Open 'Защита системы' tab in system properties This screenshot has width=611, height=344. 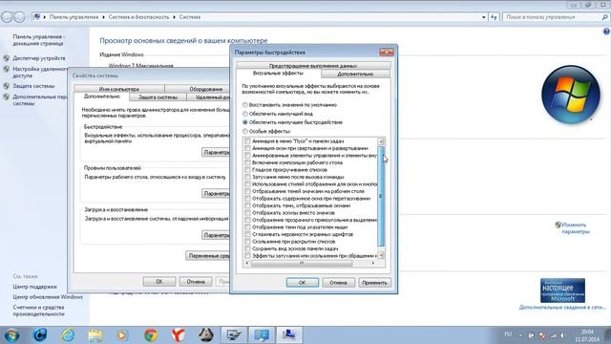tap(158, 97)
